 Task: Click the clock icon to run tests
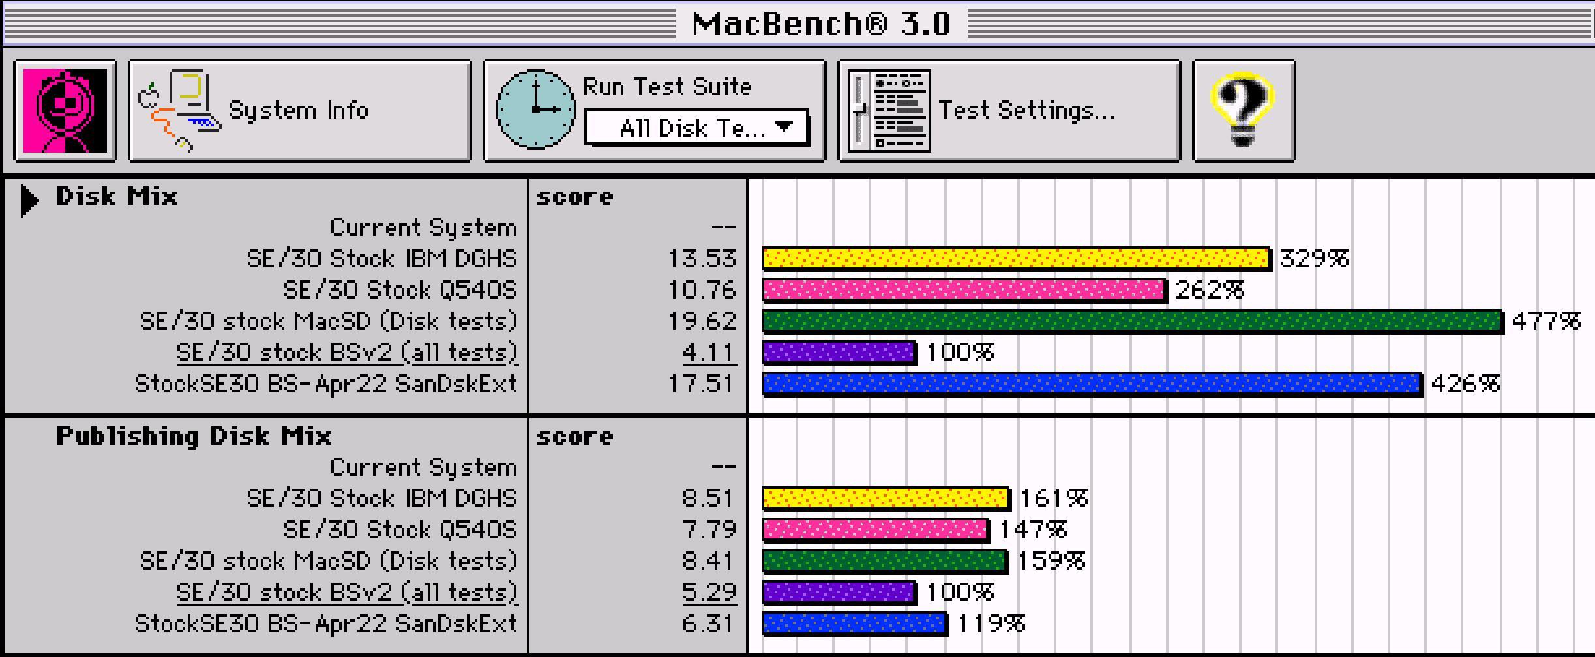(x=535, y=109)
